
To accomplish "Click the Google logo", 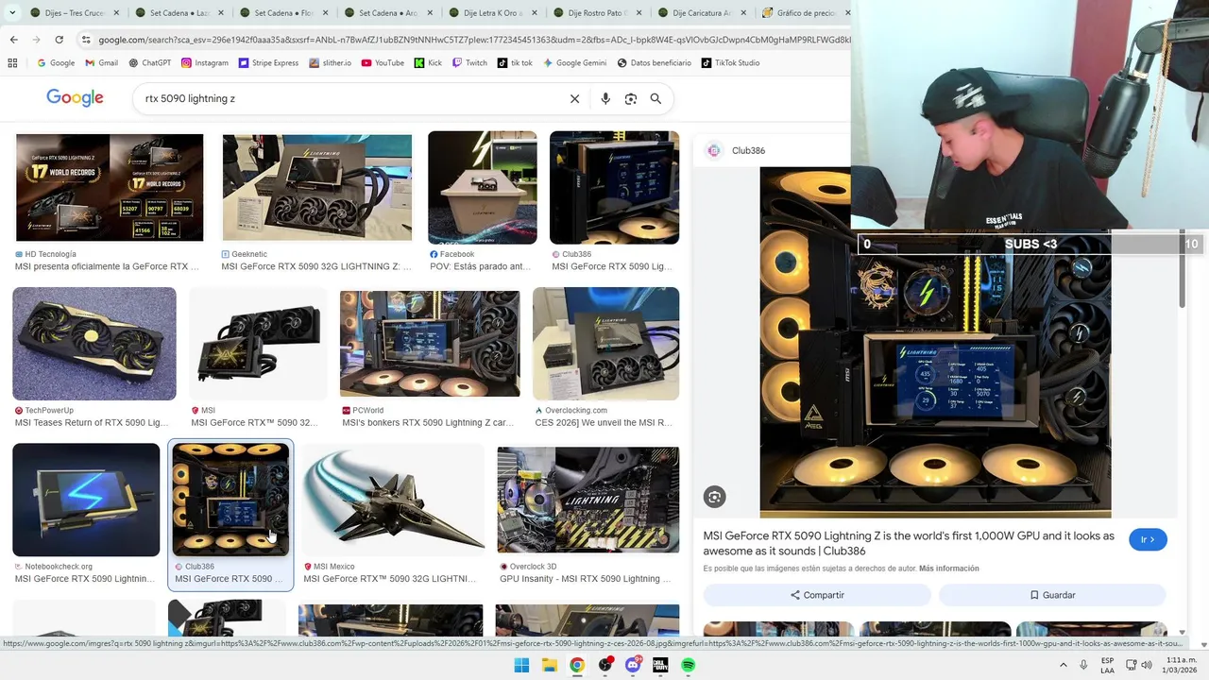I will [x=75, y=98].
